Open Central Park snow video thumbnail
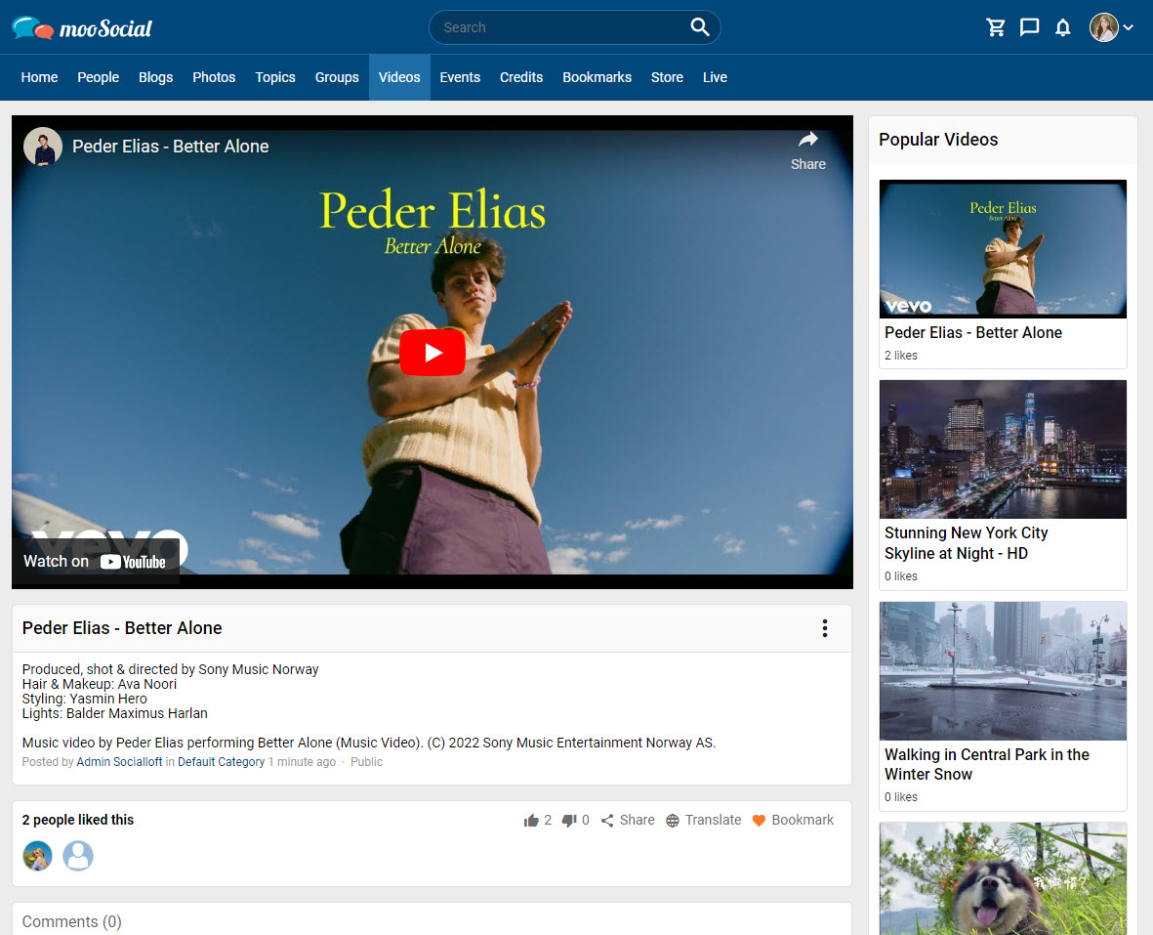Viewport: 1153px width, 935px height. click(1003, 671)
